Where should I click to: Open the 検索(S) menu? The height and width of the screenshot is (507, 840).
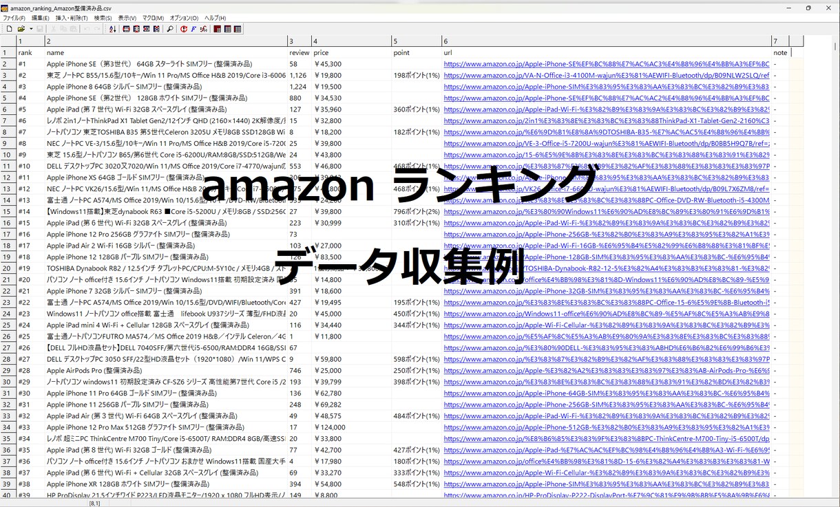103,18
